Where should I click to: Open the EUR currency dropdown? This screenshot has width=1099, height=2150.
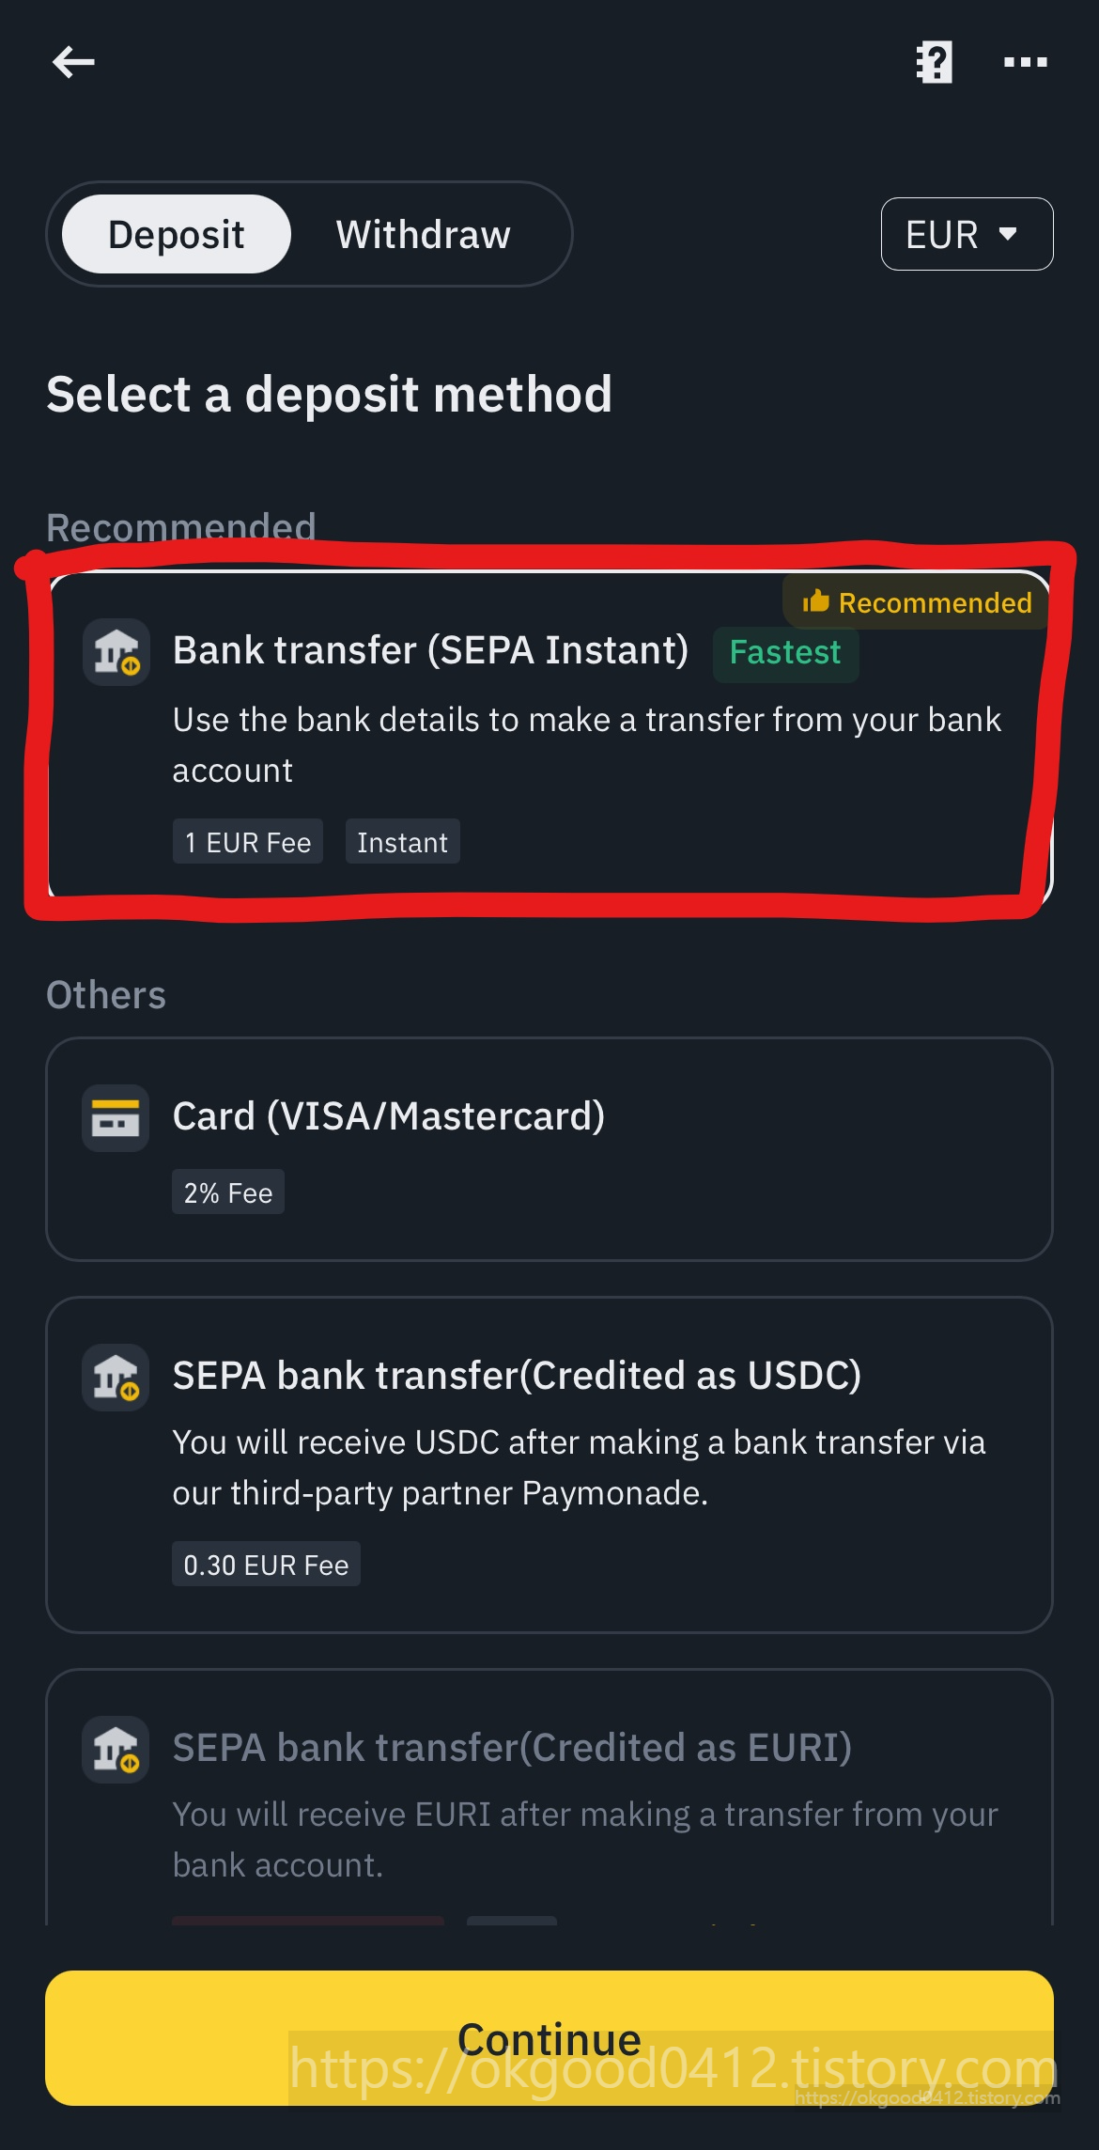point(967,234)
